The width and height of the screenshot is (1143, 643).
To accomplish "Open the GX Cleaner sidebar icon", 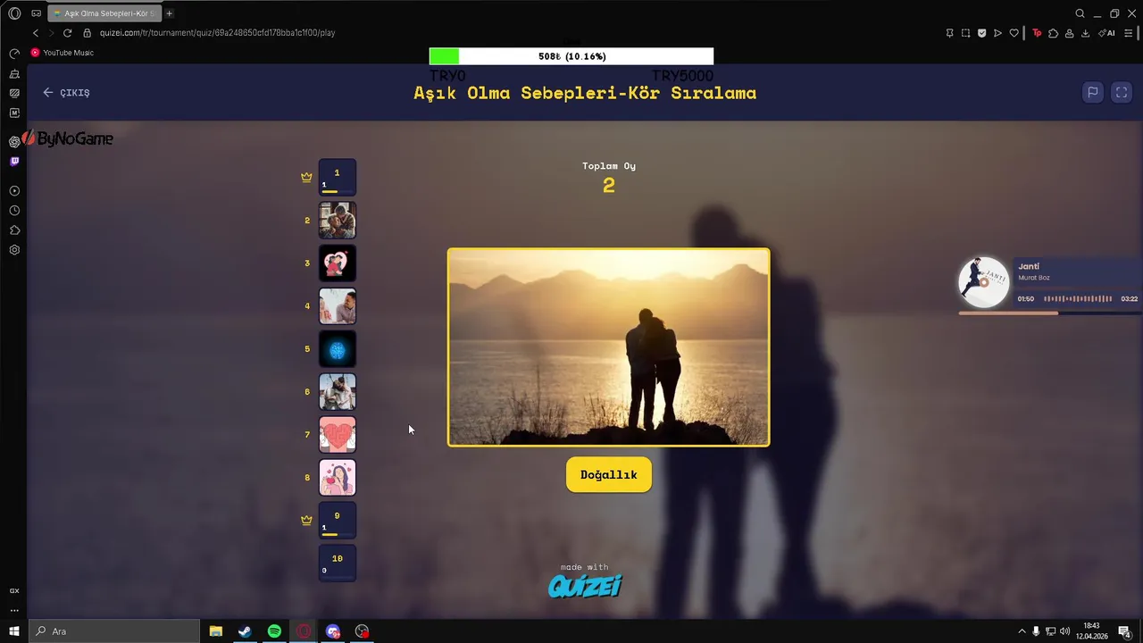I will tap(14, 73).
